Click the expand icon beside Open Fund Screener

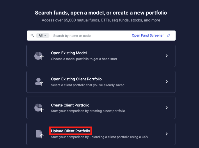(x=168, y=36)
